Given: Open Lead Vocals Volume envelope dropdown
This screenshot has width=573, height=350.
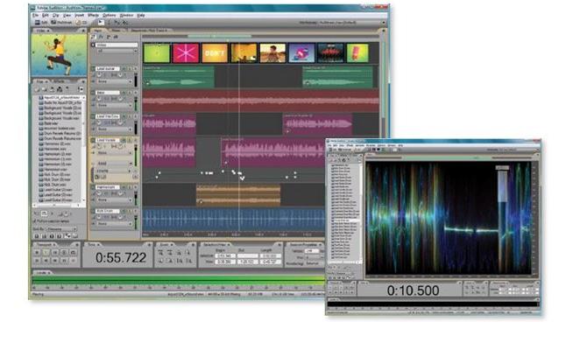Looking at the screenshot, I should (x=115, y=171).
